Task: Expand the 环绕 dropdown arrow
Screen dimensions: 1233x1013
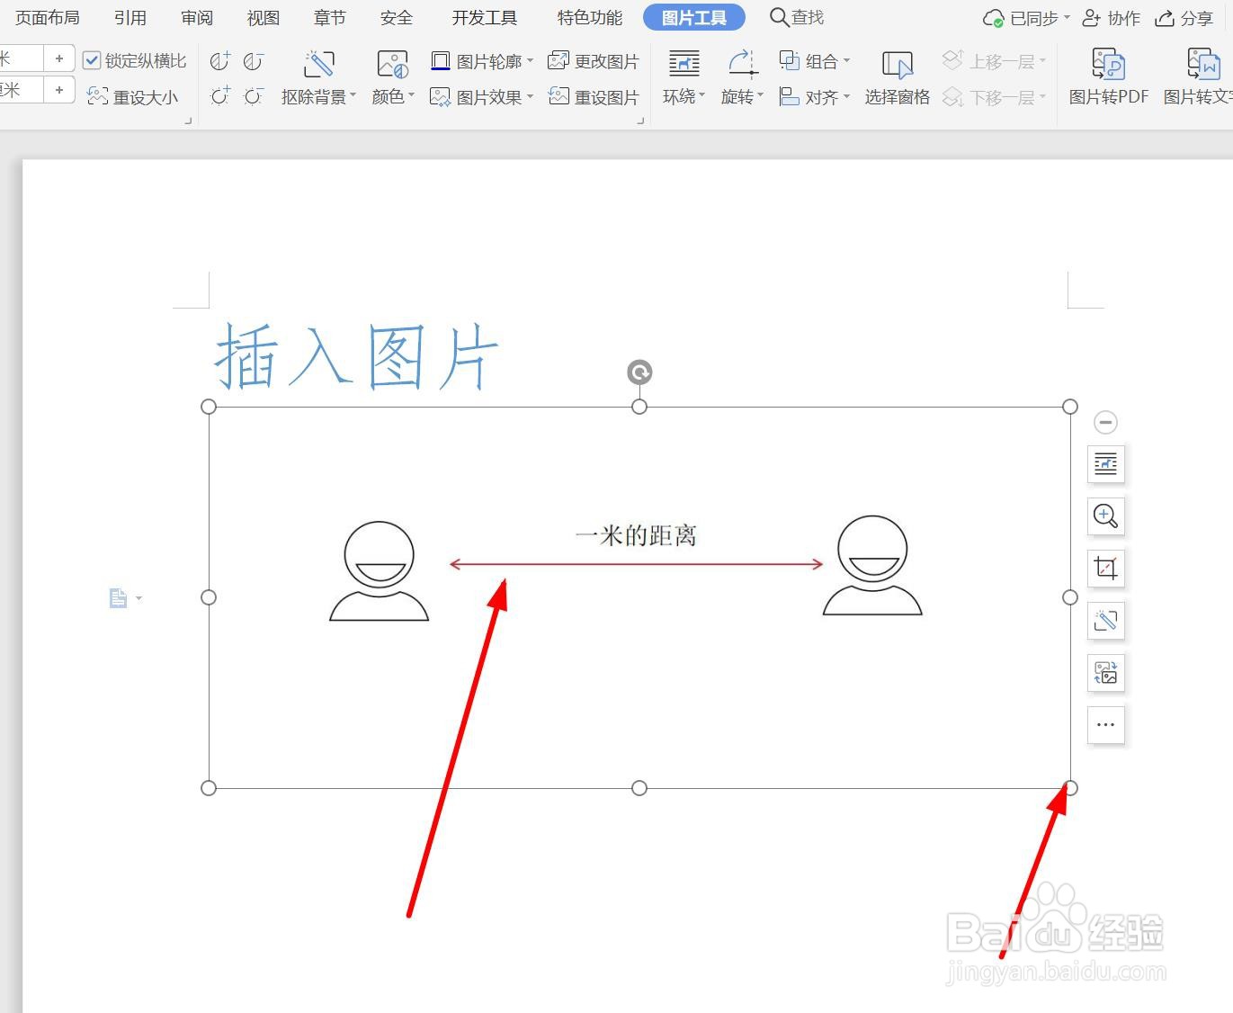Action: pos(701,95)
